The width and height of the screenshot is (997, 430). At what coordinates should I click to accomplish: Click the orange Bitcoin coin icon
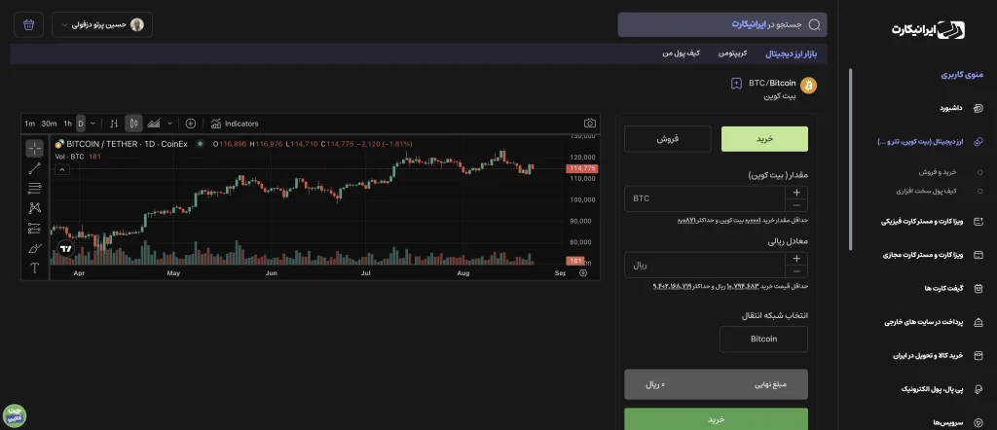coord(808,85)
